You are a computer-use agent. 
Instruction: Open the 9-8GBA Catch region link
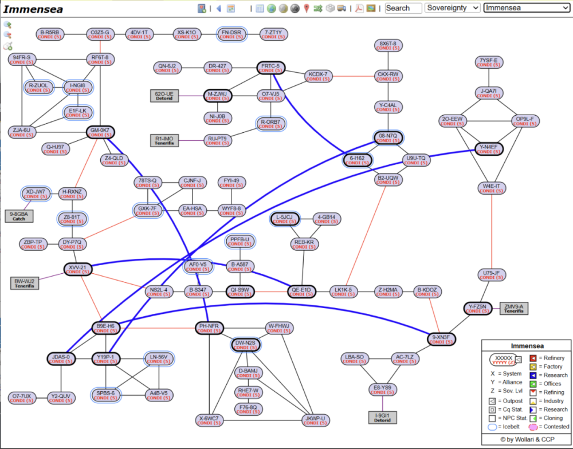(19, 216)
